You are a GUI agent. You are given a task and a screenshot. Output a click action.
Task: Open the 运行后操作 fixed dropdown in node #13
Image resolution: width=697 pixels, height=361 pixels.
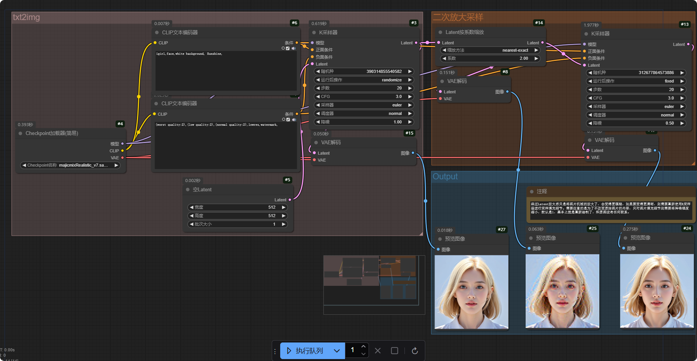click(x=636, y=81)
